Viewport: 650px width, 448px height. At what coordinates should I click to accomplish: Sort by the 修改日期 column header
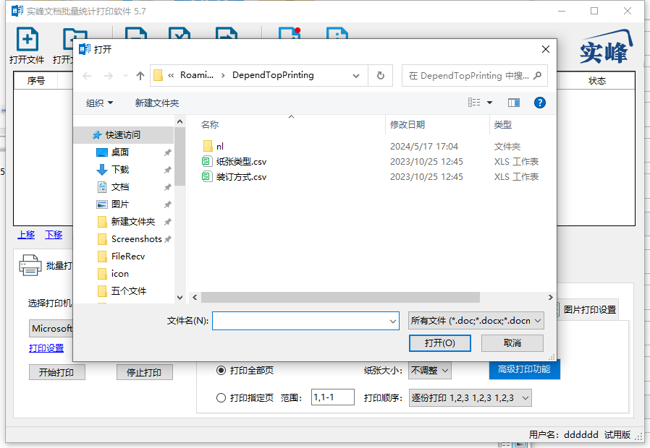point(408,124)
